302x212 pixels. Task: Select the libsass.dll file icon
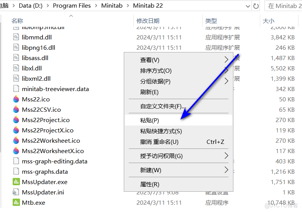16,58
